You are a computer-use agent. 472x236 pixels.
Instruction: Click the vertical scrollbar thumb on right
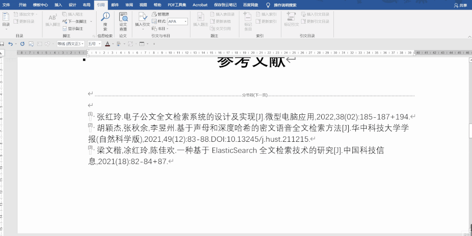point(470,130)
